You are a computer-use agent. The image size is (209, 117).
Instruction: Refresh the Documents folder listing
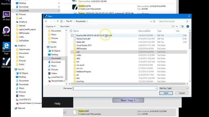pos(154,21)
